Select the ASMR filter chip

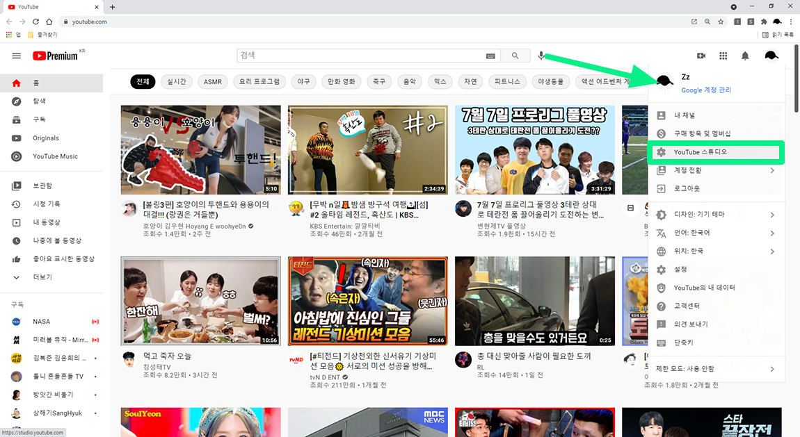click(x=213, y=81)
